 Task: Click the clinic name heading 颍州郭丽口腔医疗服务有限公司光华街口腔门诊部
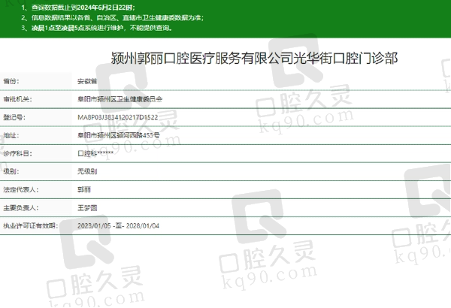pyautogui.click(x=254, y=59)
